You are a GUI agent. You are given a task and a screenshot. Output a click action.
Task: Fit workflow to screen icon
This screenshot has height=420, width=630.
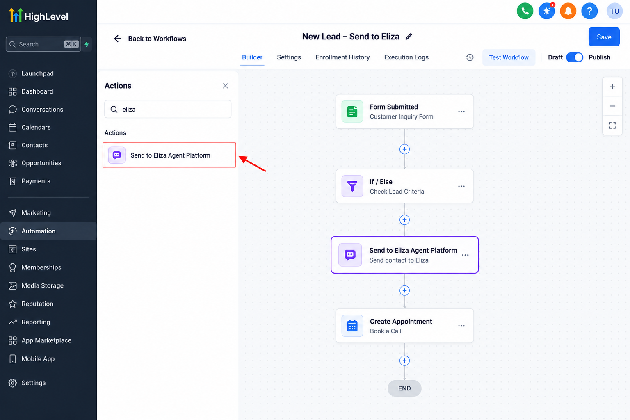[x=612, y=125]
